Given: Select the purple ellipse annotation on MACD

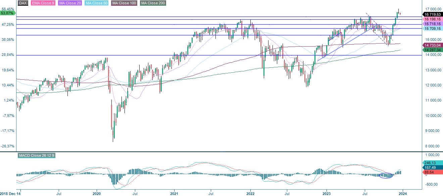Looking at the screenshot, I should pos(386,175).
